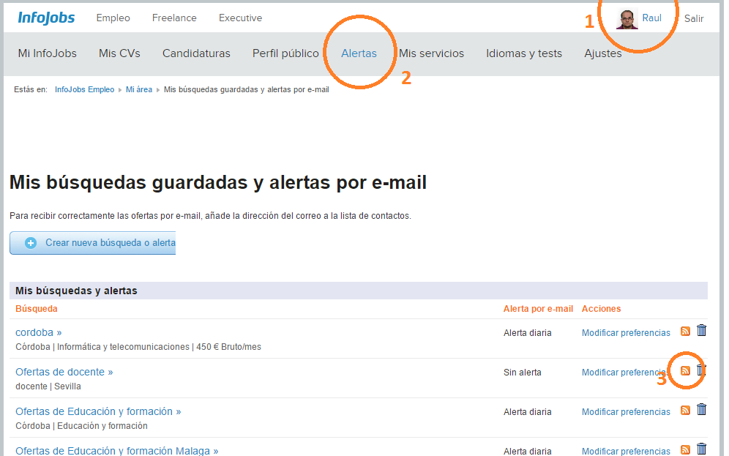Click Freelance in the top menu
The image size is (729, 456).
174,18
